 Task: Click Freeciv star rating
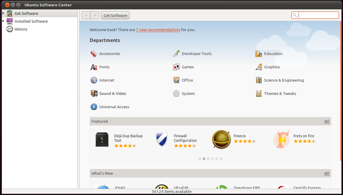coord(245,141)
